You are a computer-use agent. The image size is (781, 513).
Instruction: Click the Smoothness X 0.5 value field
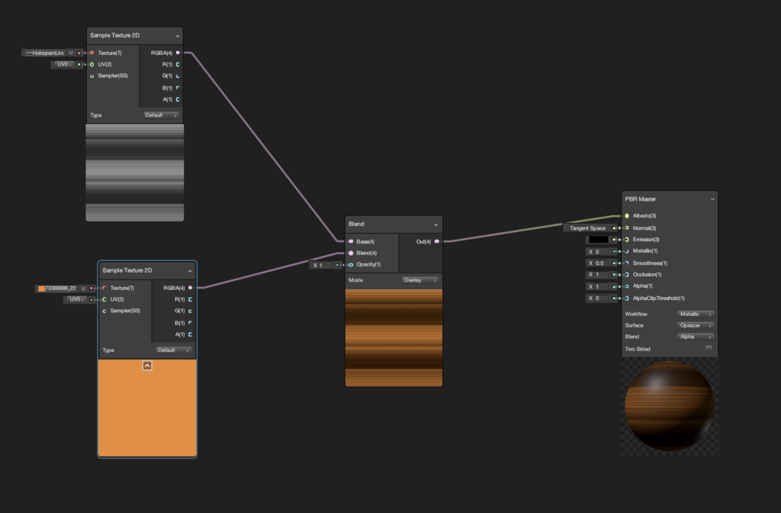coord(597,263)
